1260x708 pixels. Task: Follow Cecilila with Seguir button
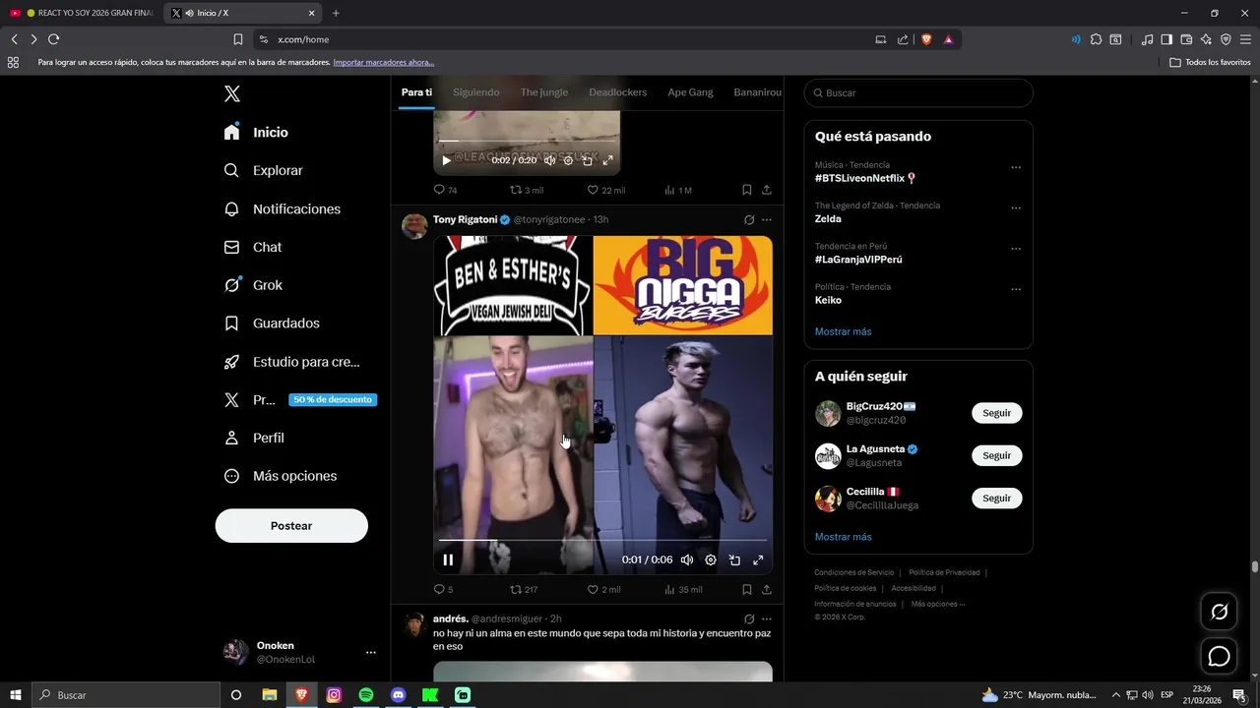coord(996,498)
